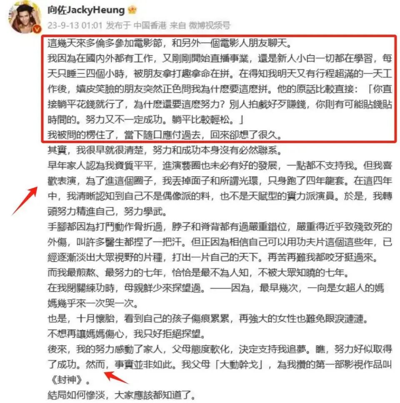
Task: Click the line 我被問的楞住了
Action: pyautogui.click(x=165, y=134)
